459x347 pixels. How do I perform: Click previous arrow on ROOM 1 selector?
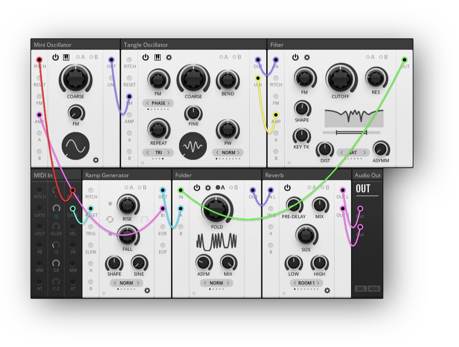(295, 283)
